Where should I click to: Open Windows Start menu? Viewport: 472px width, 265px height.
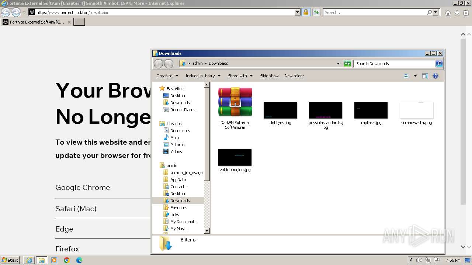[10, 260]
